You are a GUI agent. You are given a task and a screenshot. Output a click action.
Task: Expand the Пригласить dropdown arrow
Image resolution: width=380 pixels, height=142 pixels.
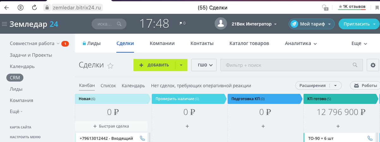pyautogui.click(x=374, y=24)
